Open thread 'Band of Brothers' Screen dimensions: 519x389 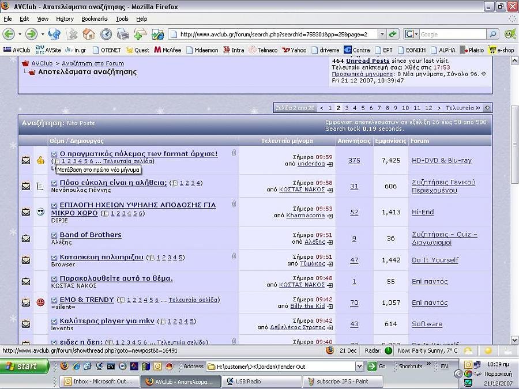pos(91,235)
